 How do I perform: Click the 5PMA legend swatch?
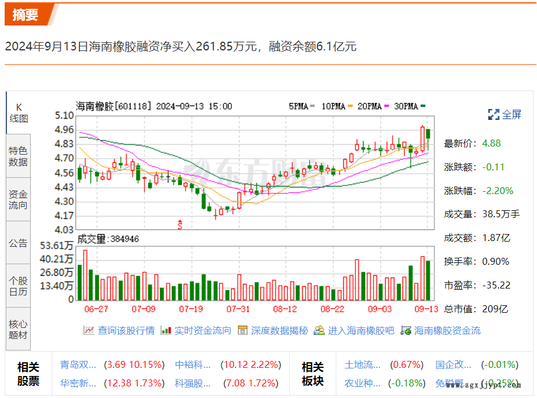click(312, 106)
